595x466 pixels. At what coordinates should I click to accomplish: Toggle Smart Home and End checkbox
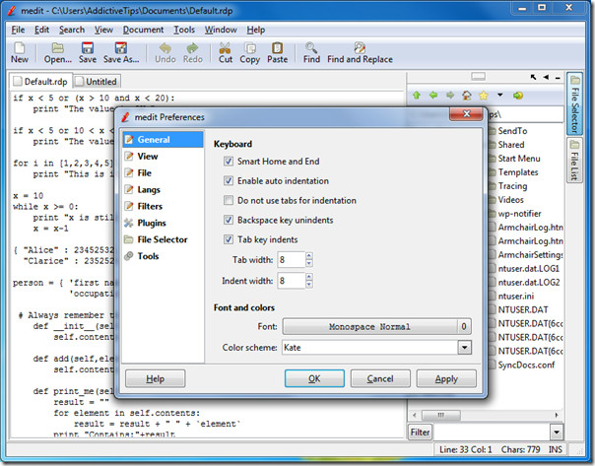click(x=229, y=162)
